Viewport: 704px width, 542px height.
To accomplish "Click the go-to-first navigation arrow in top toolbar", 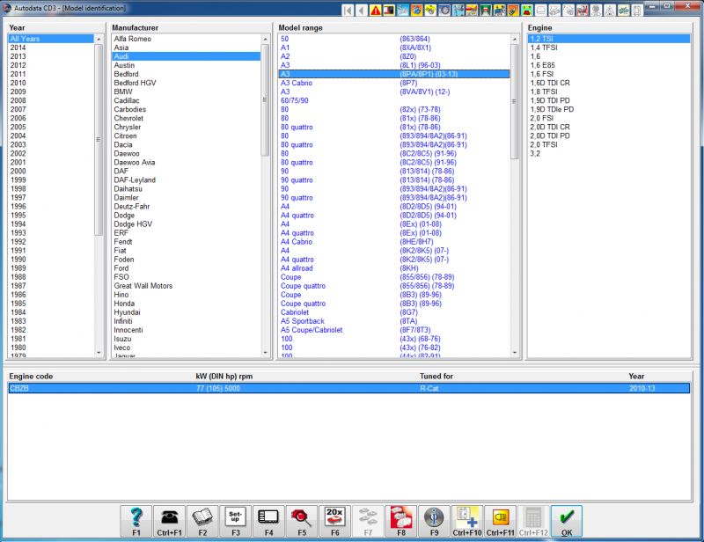I will 348,10.
